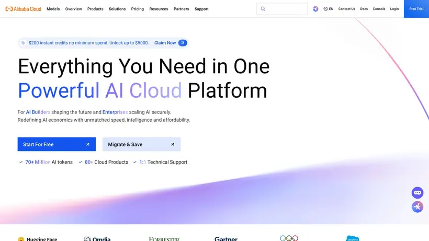Screen dimensions: 429x241
Task: Click the Migrate & Save button
Action: click(x=141, y=144)
